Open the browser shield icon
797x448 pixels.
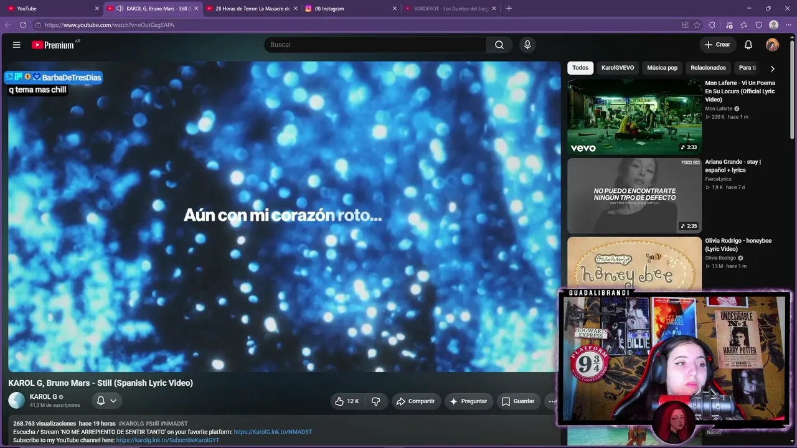coord(759,25)
